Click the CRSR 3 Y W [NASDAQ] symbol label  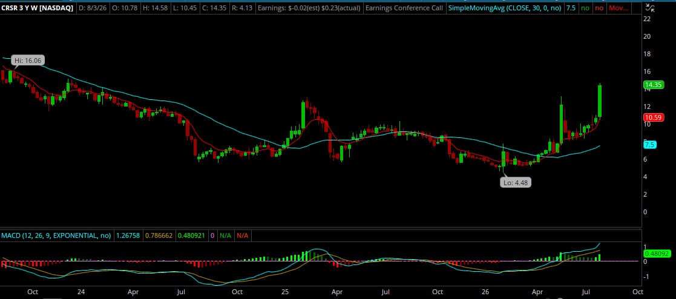pos(38,8)
